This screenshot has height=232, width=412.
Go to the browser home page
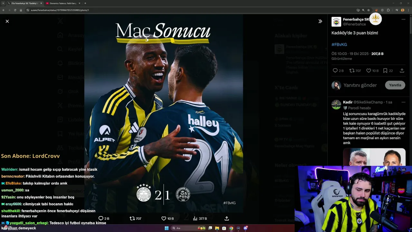click(x=21, y=10)
